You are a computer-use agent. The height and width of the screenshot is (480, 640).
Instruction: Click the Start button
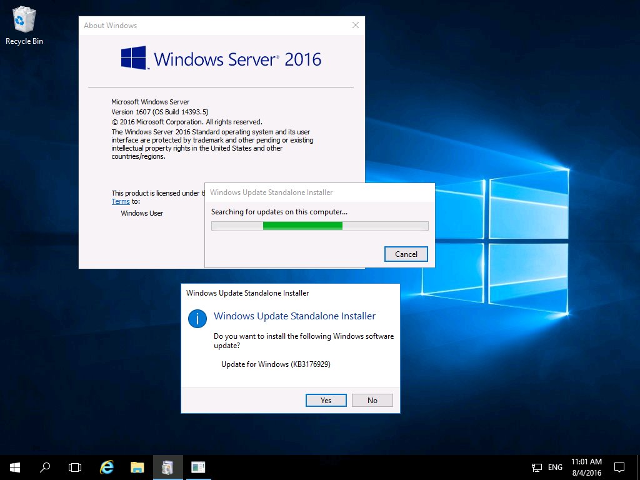point(14,467)
